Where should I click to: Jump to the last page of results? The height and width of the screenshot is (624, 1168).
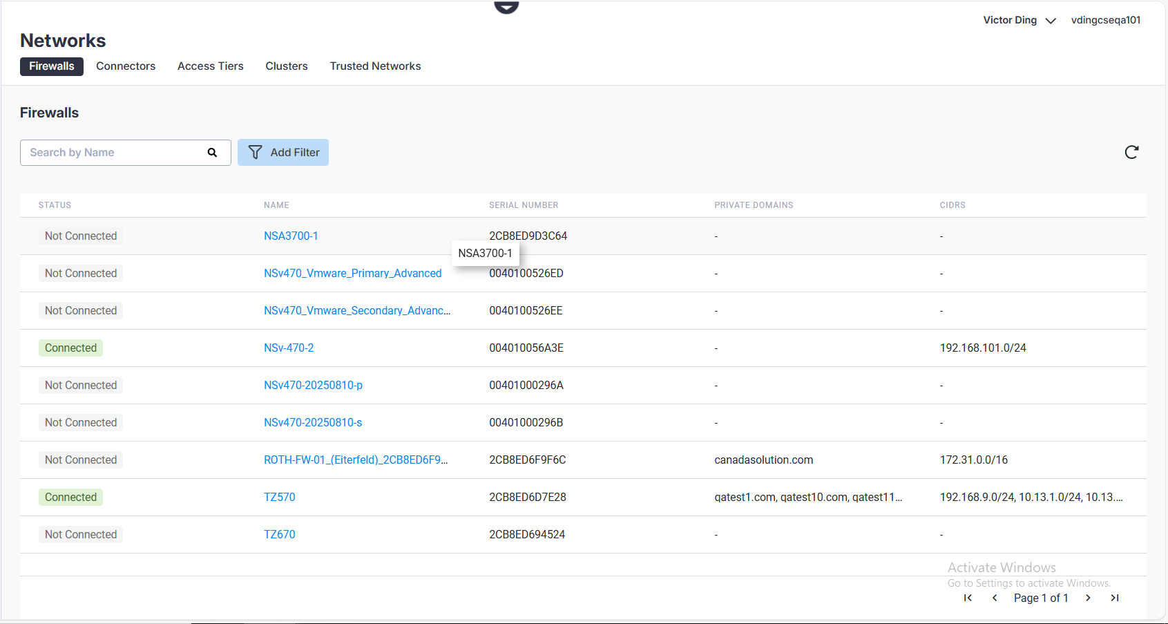[1114, 598]
